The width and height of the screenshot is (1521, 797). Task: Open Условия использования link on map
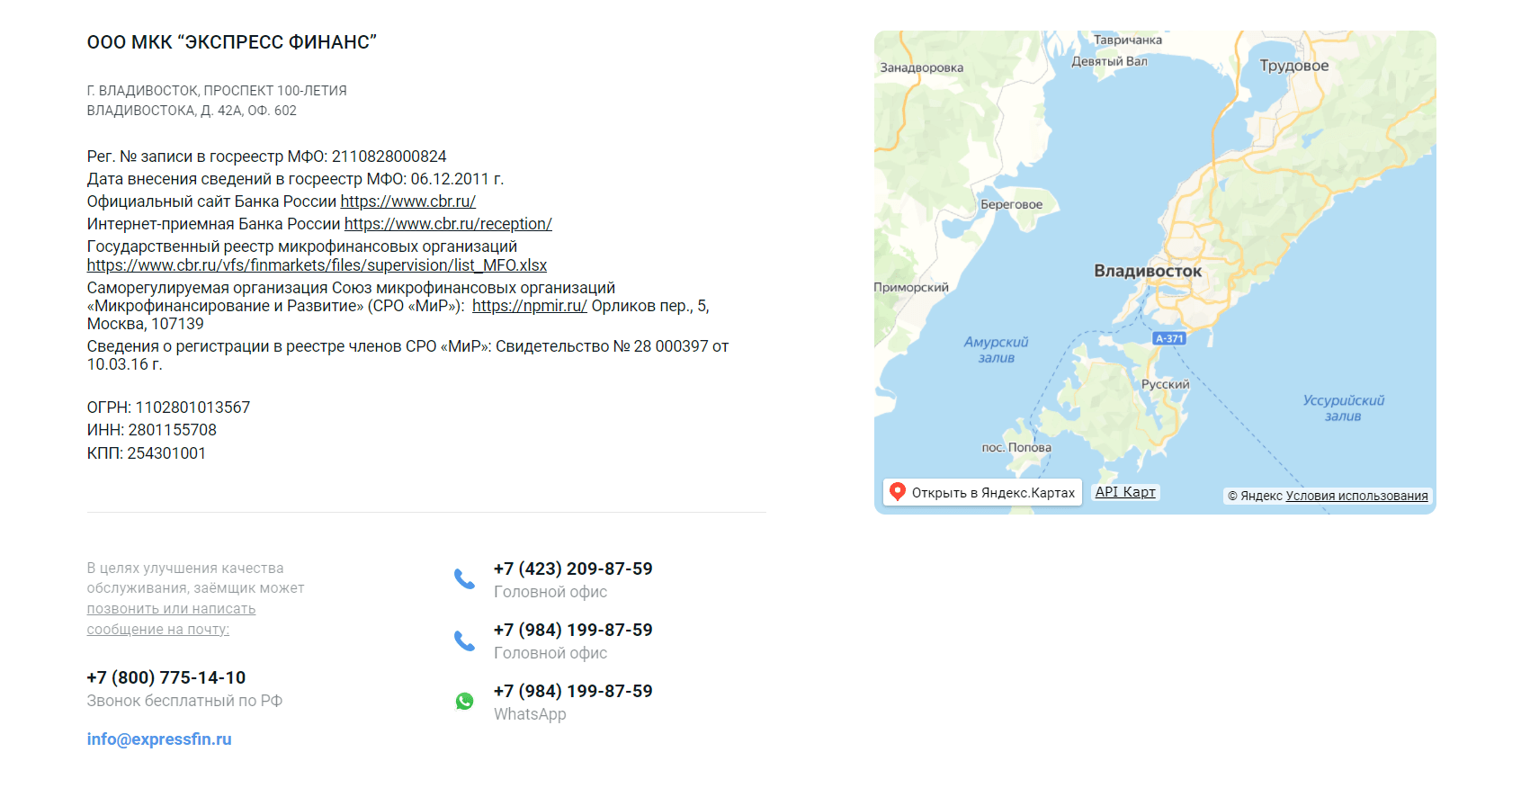(1356, 496)
